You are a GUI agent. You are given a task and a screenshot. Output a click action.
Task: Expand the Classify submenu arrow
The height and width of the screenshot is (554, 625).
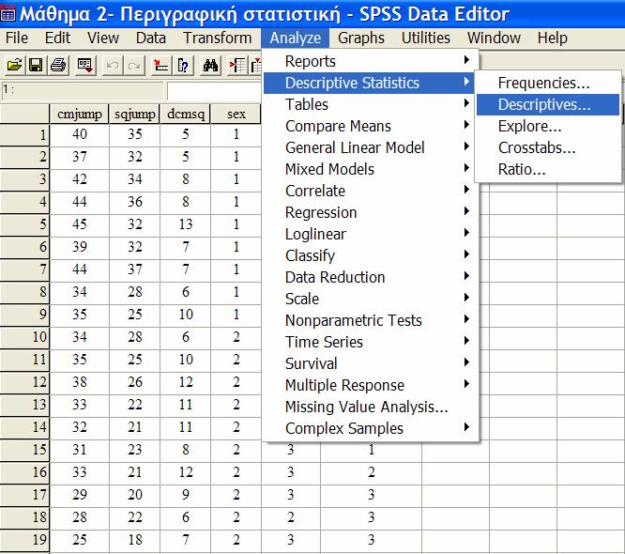(466, 254)
